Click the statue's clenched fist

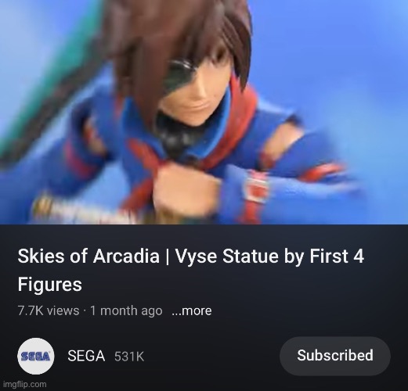182,189
